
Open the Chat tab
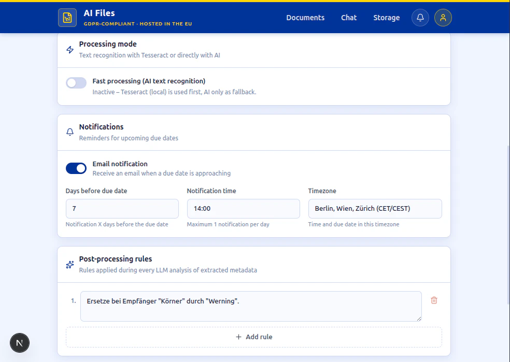point(348,18)
